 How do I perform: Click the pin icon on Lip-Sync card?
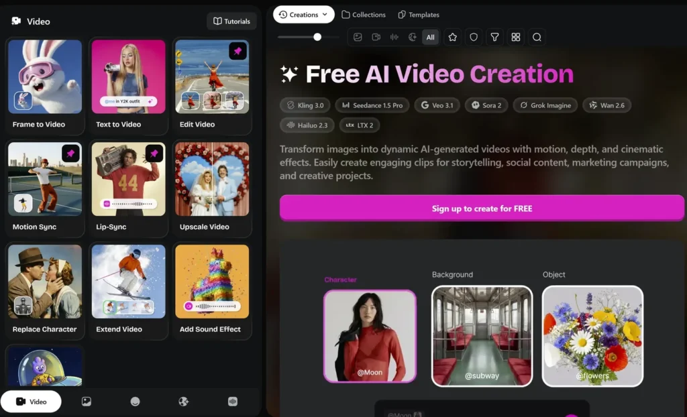point(154,154)
